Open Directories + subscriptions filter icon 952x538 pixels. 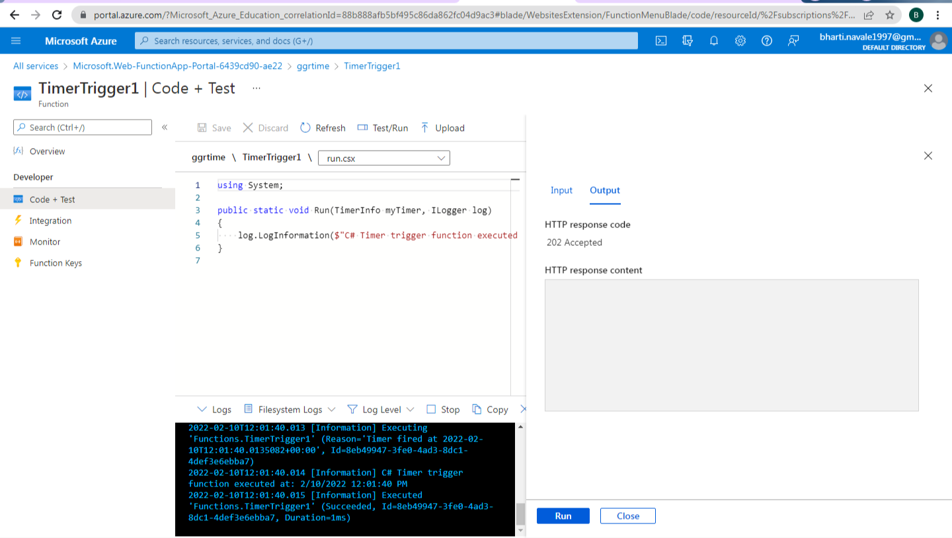688,41
